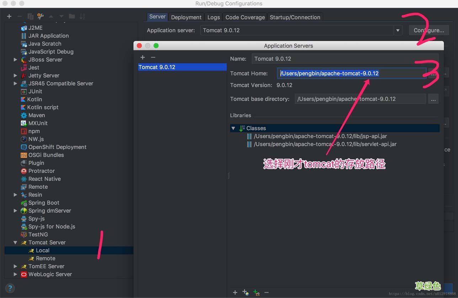Open the Application server dropdown
The height and width of the screenshot is (298, 458).
point(398,31)
